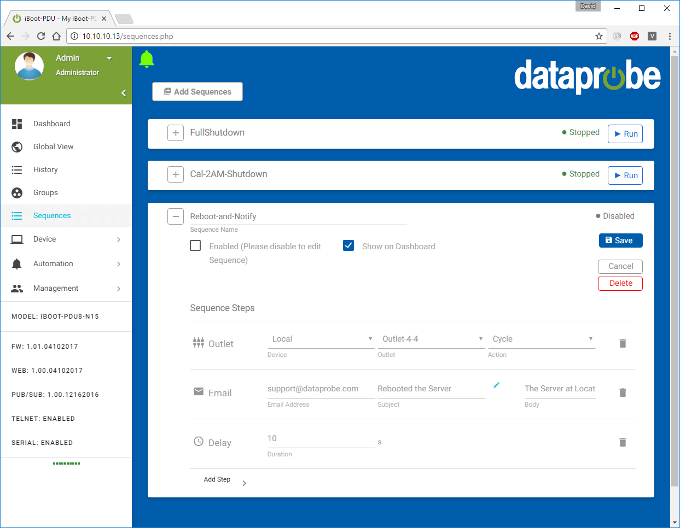
Task: Click the delete trash icon on Outlet step
Action: click(623, 343)
